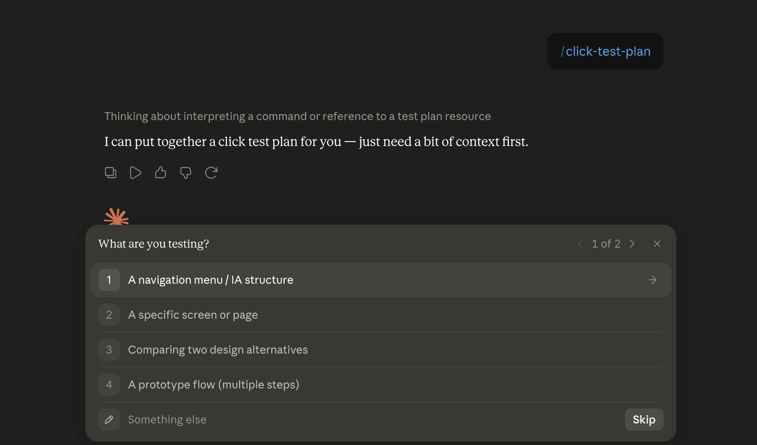
Task: Go to the next question with the right chevron
Action: [632, 244]
